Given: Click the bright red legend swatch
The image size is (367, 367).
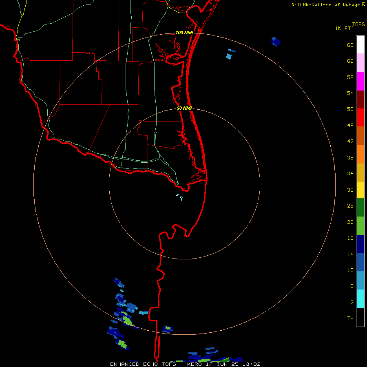Looking at the screenshot, I should point(360,117).
